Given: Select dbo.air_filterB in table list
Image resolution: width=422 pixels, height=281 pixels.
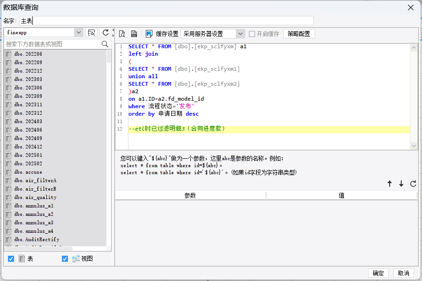Looking at the screenshot, I should click(35, 189).
